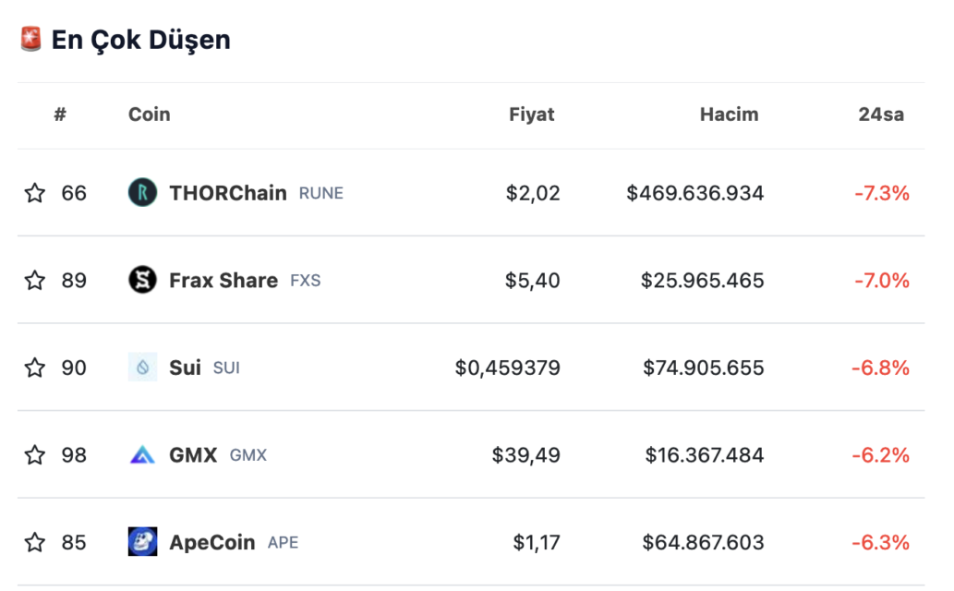Sort the table by Hacim column
The image size is (954, 591).
[x=729, y=115]
